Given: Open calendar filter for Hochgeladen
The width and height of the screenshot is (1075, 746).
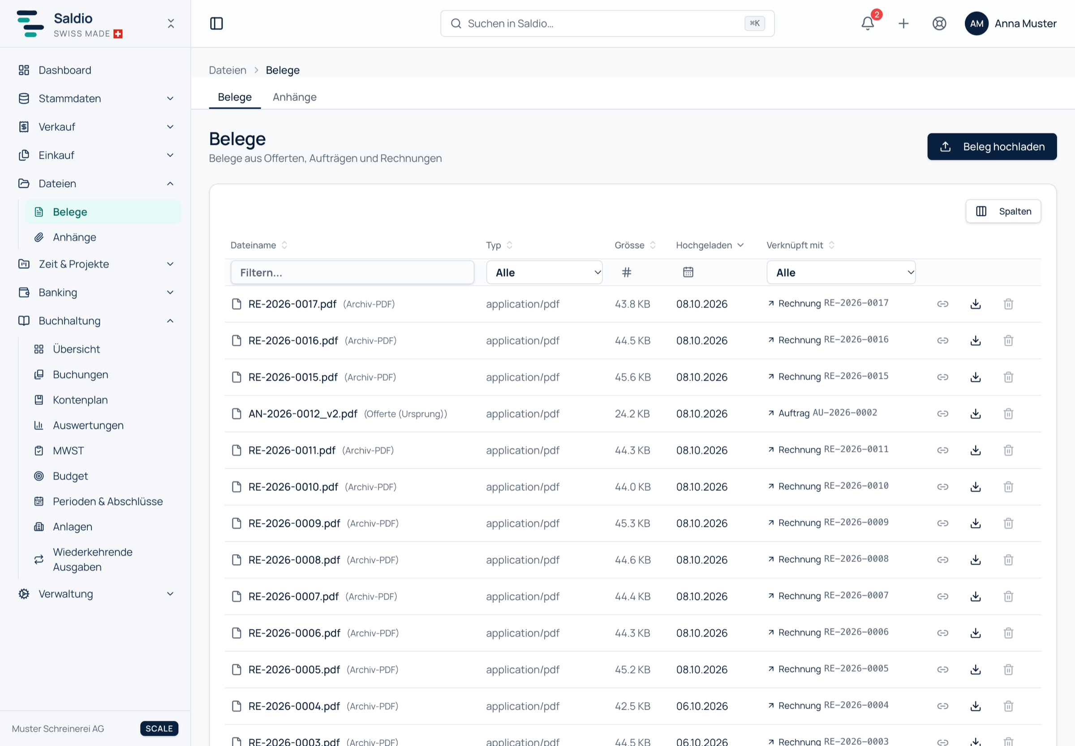Looking at the screenshot, I should tap(688, 272).
